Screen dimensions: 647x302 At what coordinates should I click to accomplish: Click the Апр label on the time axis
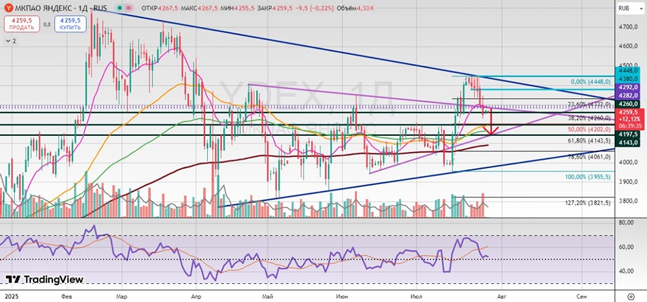point(198,296)
